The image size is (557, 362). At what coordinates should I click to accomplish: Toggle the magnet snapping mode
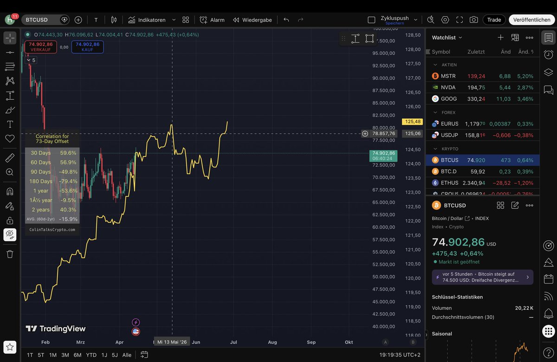point(10,191)
